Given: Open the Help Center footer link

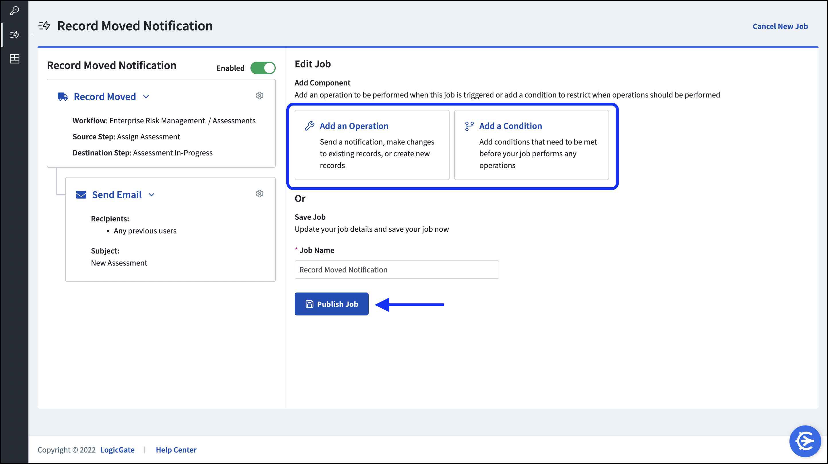Looking at the screenshot, I should point(176,450).
